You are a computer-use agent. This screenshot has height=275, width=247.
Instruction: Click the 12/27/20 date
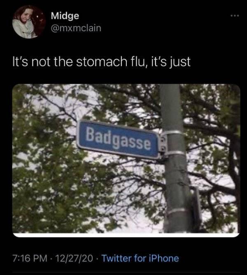pos(74,258)
